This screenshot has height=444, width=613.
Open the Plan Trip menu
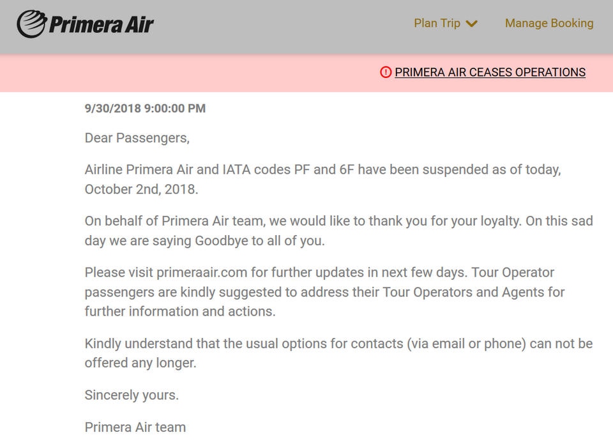coord(437,24)
